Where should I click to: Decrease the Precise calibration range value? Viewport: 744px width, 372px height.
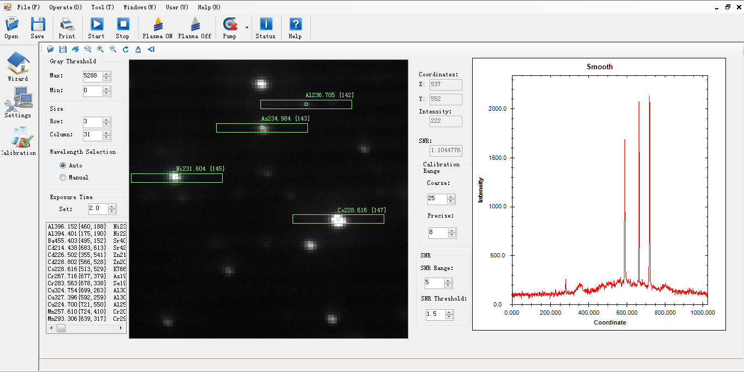[451, 235]
